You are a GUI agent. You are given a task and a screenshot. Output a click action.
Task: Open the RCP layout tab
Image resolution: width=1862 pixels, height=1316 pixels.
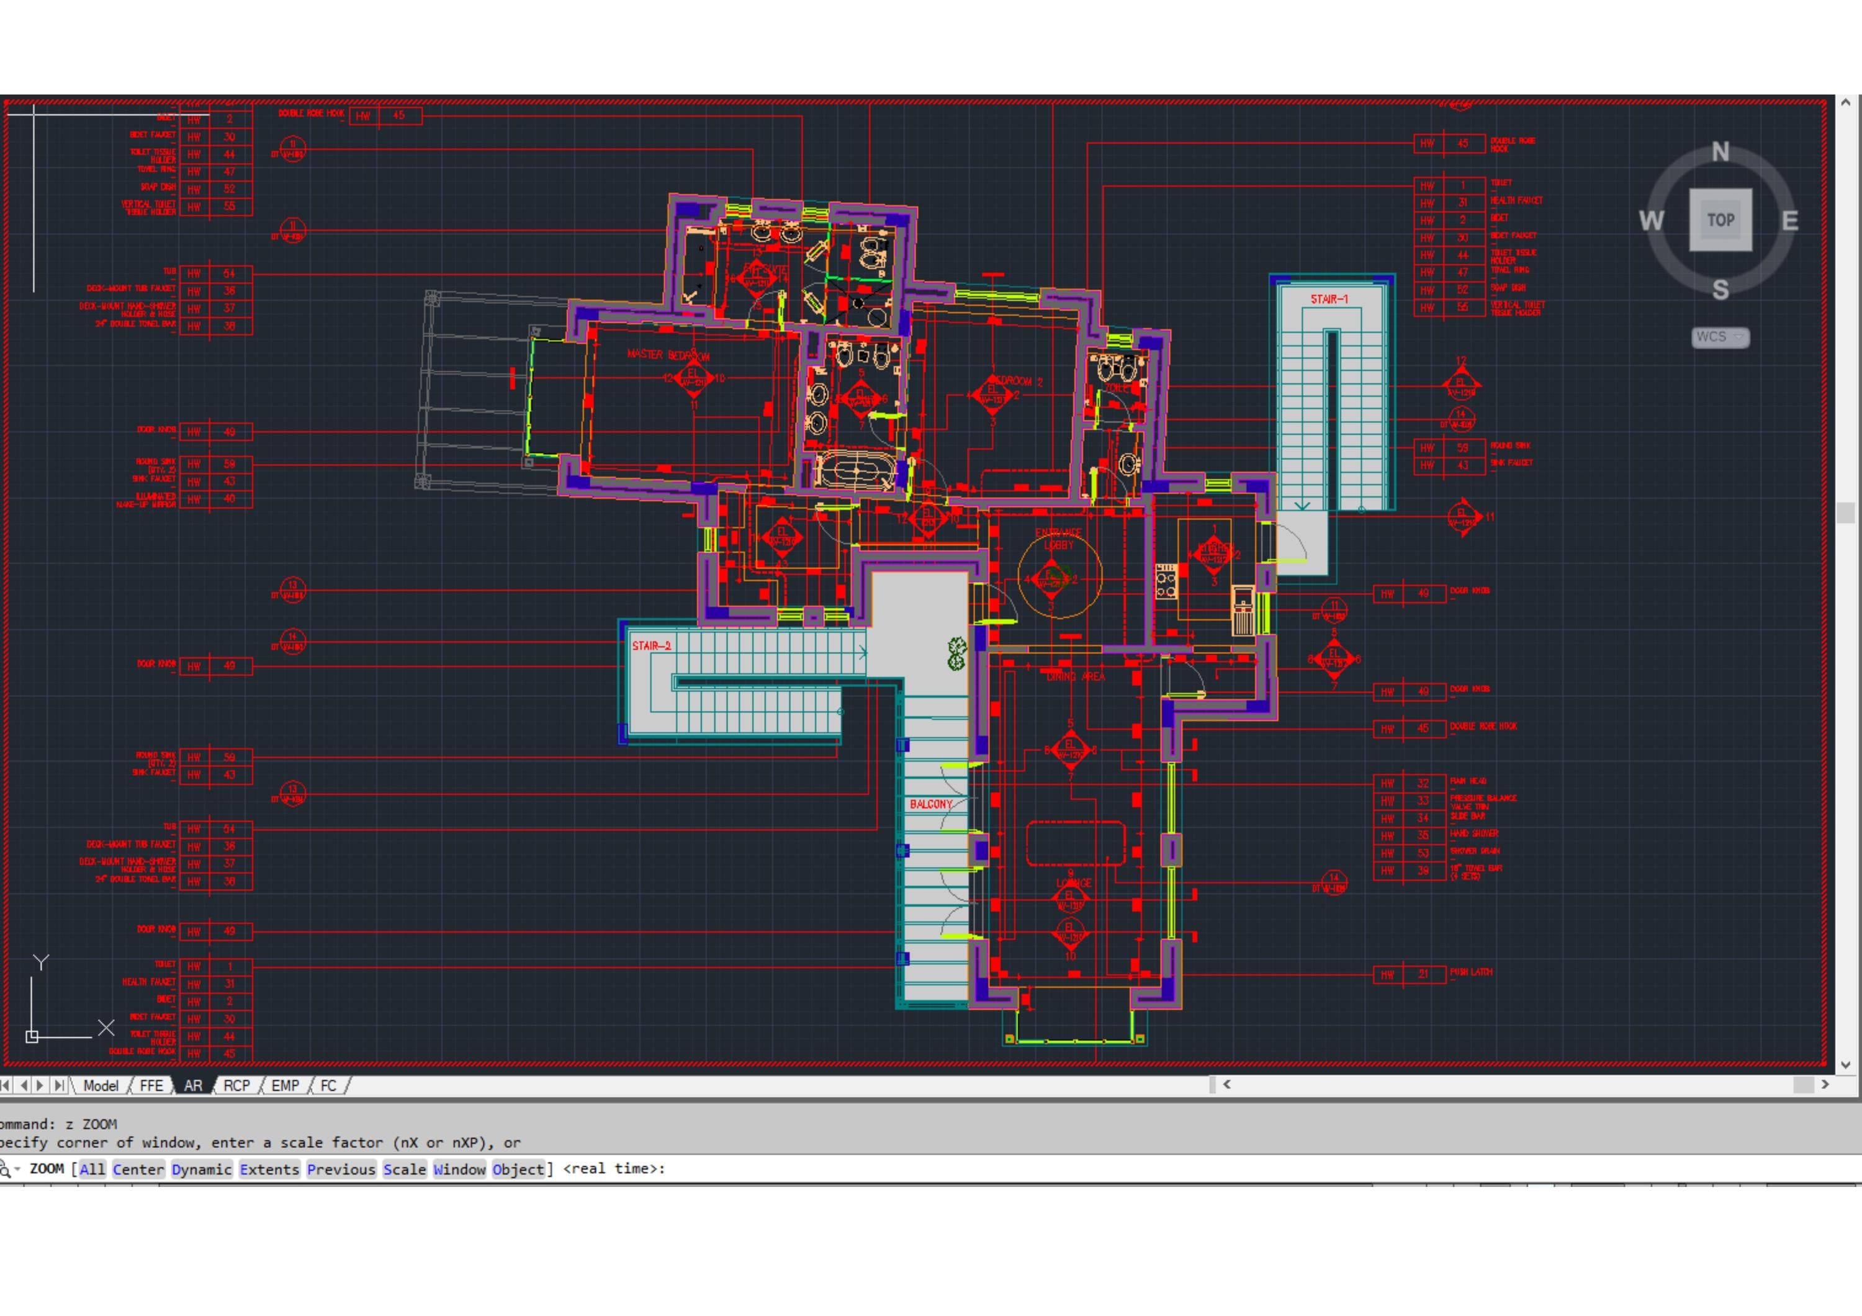[x=236, y=1085]
